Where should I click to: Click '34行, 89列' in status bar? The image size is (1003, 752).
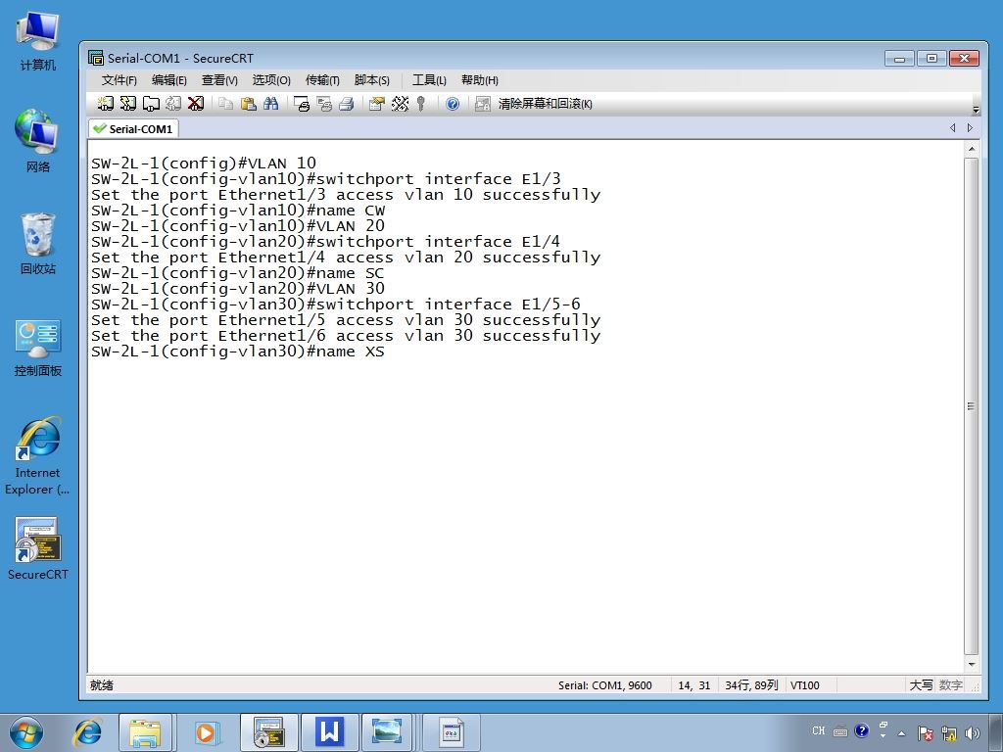[x=751, y=684]
